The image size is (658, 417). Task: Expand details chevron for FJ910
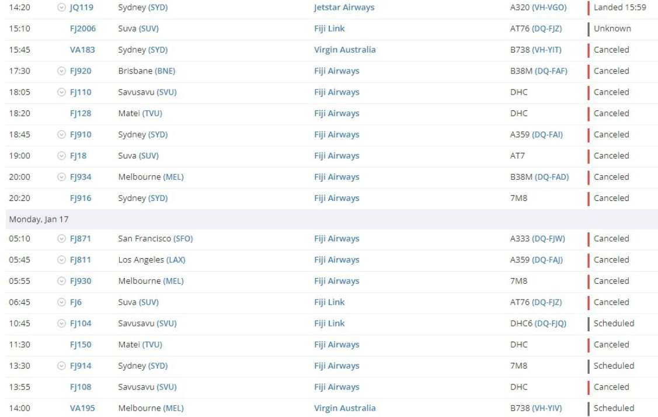(62, 135)
